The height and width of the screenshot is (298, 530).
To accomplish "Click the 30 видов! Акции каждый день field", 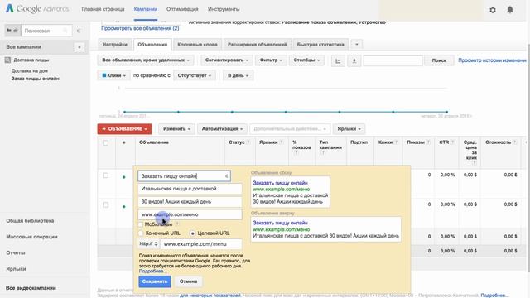I will (190, 201).
